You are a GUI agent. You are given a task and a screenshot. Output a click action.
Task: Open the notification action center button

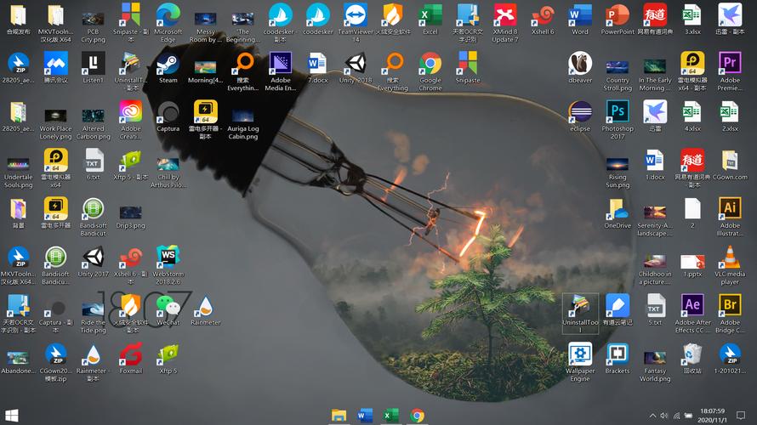click(741, 416)
